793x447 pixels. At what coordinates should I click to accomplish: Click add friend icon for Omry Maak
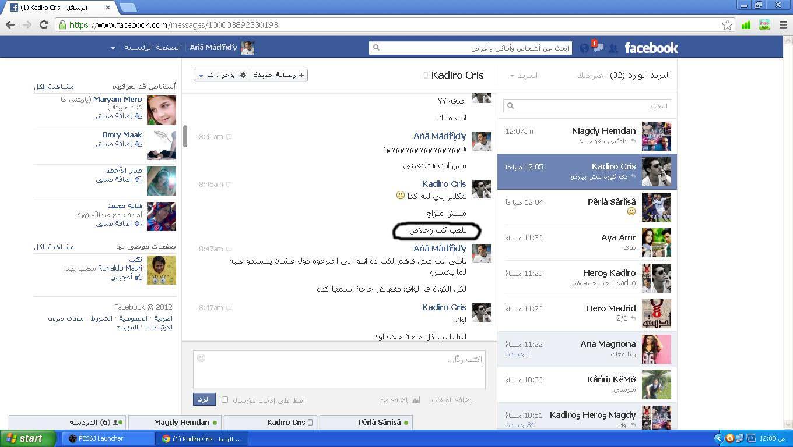click(x=139, y=144)
